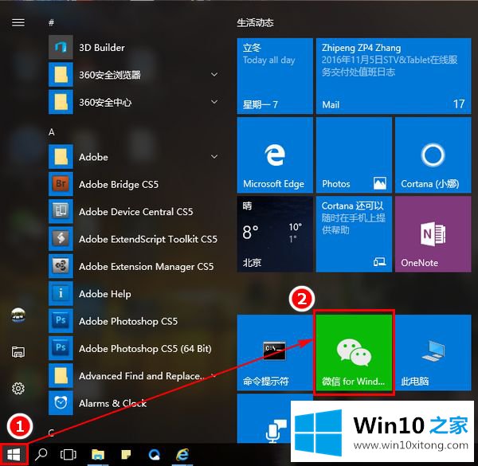Open the File Explorer icon in the Start sidebar
Viewport: 478px width, 466px height.
coord(18,352)
